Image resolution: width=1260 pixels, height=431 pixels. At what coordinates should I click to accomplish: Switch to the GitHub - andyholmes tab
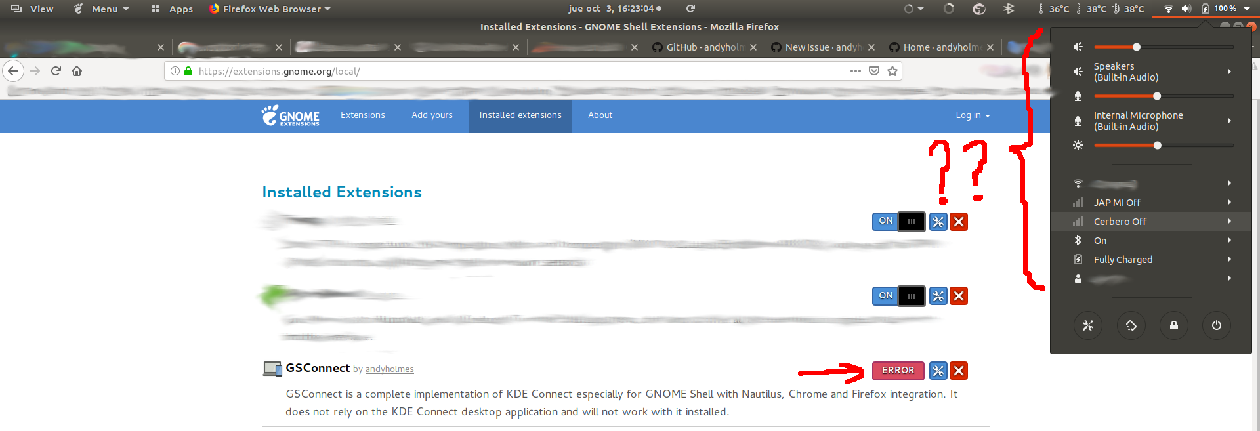[705, 47]
